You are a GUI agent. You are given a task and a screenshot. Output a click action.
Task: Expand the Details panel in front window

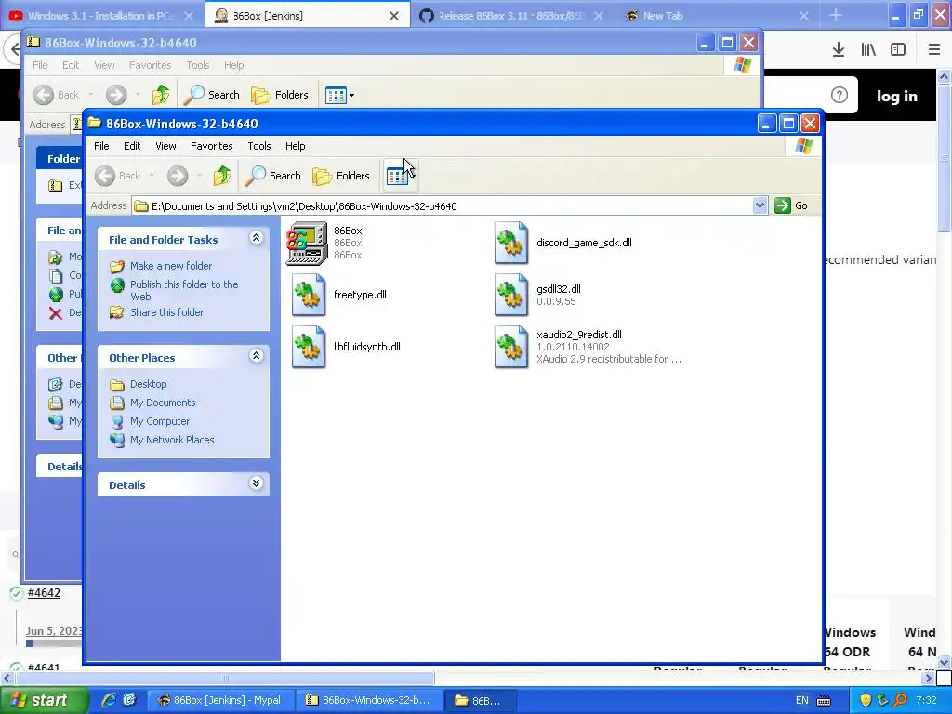point(257,483)
